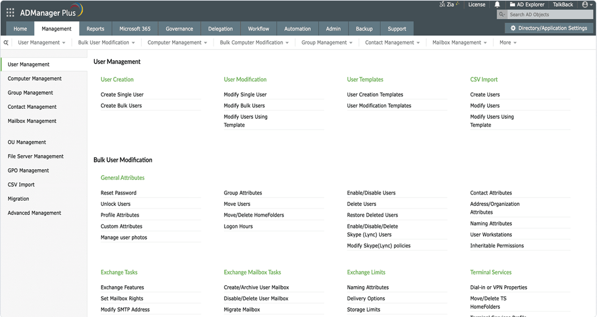
Task: Open Directory/Application Settings gear button
Action: pyautogui.click(x=549, y=28)
